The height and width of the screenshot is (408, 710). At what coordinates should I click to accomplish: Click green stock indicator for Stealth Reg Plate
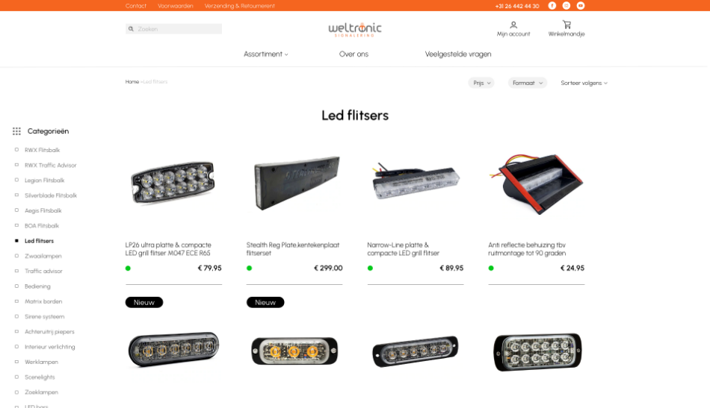[x=249, y=268]
